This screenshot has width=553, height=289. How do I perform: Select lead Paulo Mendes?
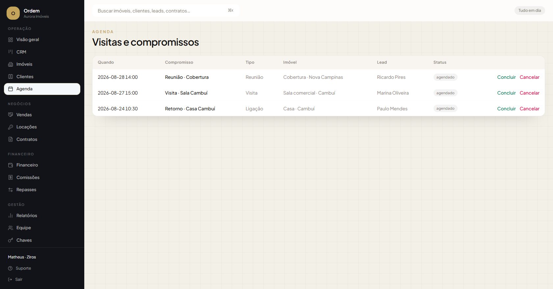pos(392,109)
